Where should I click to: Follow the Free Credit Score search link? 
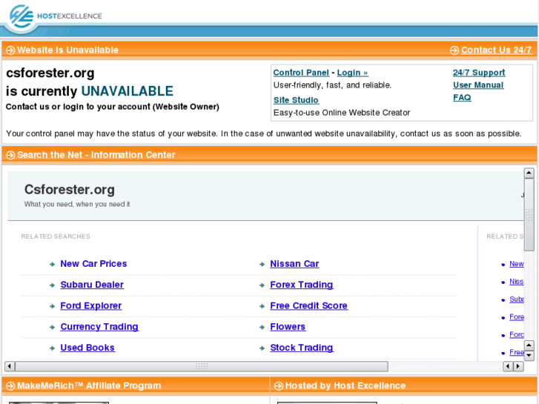[308, 305]
